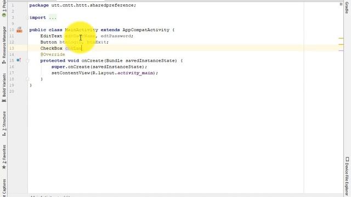Viewport: 351px width, 197px height.
Task: Click line number 20 in gutter
Action: click(12, 91)
